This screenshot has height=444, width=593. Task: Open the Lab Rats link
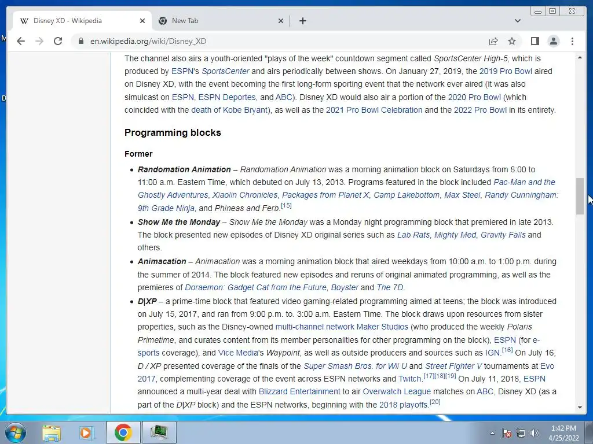click(x=413, y=235)
